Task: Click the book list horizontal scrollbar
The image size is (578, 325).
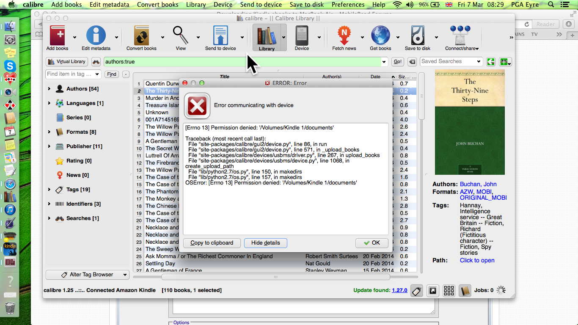Action: pyautogui.click(x=275, y=277)
